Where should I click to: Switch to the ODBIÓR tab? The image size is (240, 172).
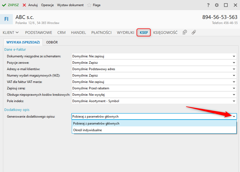click(52, 42)
